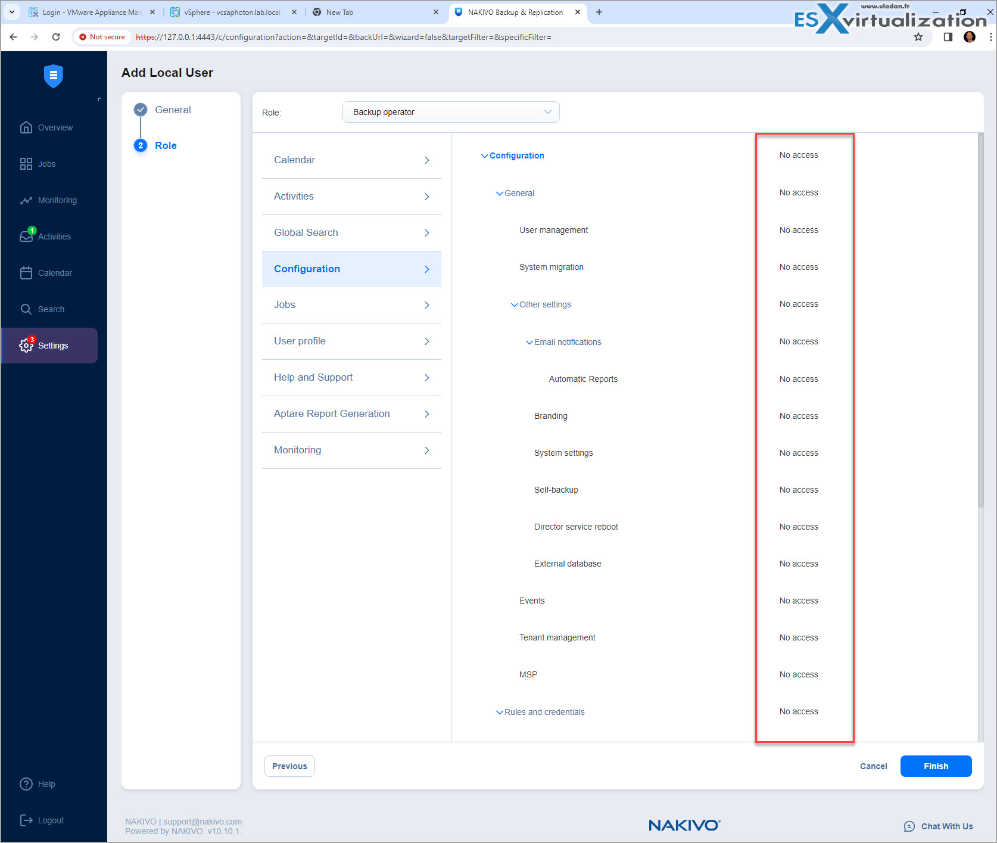Collapse the Rules and credentials node
997x843 pixels.
(x=499, y=713)
